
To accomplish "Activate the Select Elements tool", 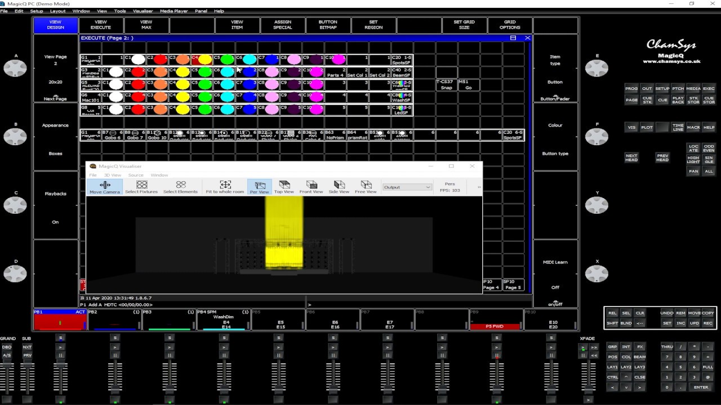I will click(180, 187).
